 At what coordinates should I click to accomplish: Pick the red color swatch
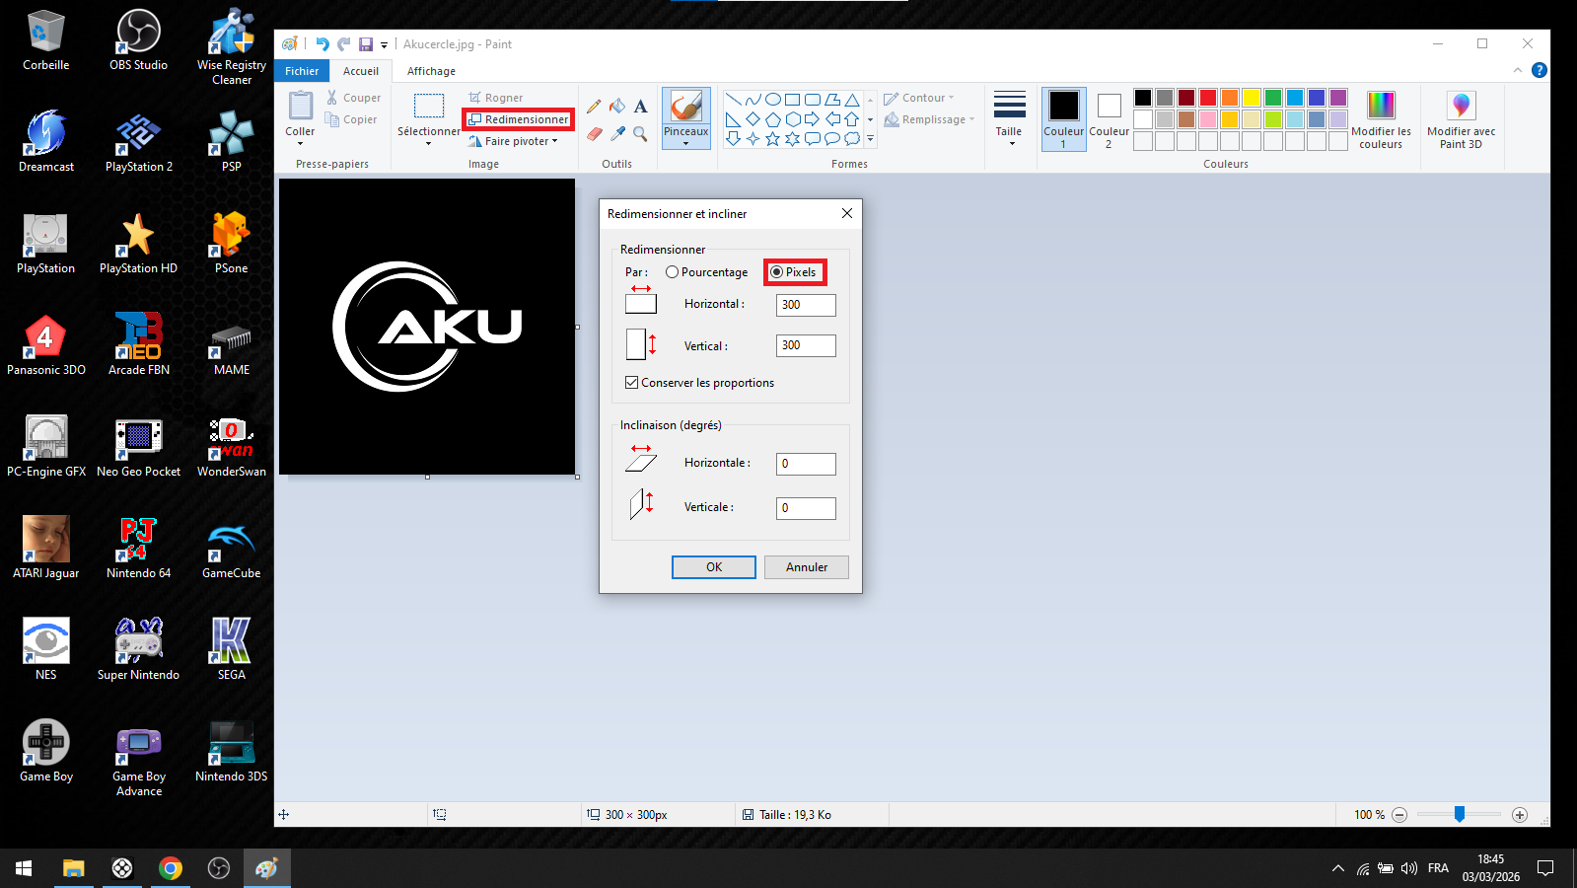pos(1208,97)
